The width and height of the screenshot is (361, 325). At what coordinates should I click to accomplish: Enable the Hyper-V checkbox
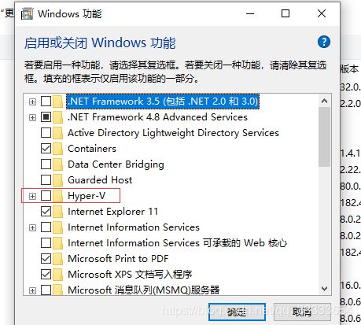pos(46,196)
